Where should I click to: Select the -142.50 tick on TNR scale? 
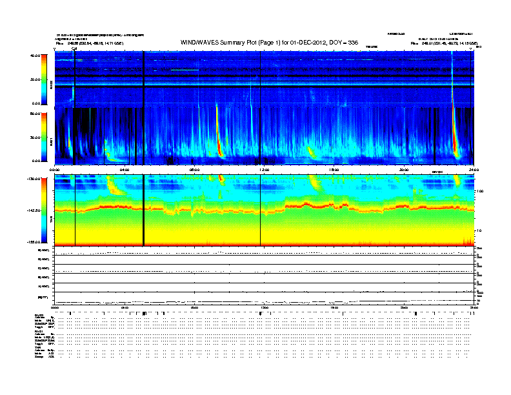click(34, 210)
